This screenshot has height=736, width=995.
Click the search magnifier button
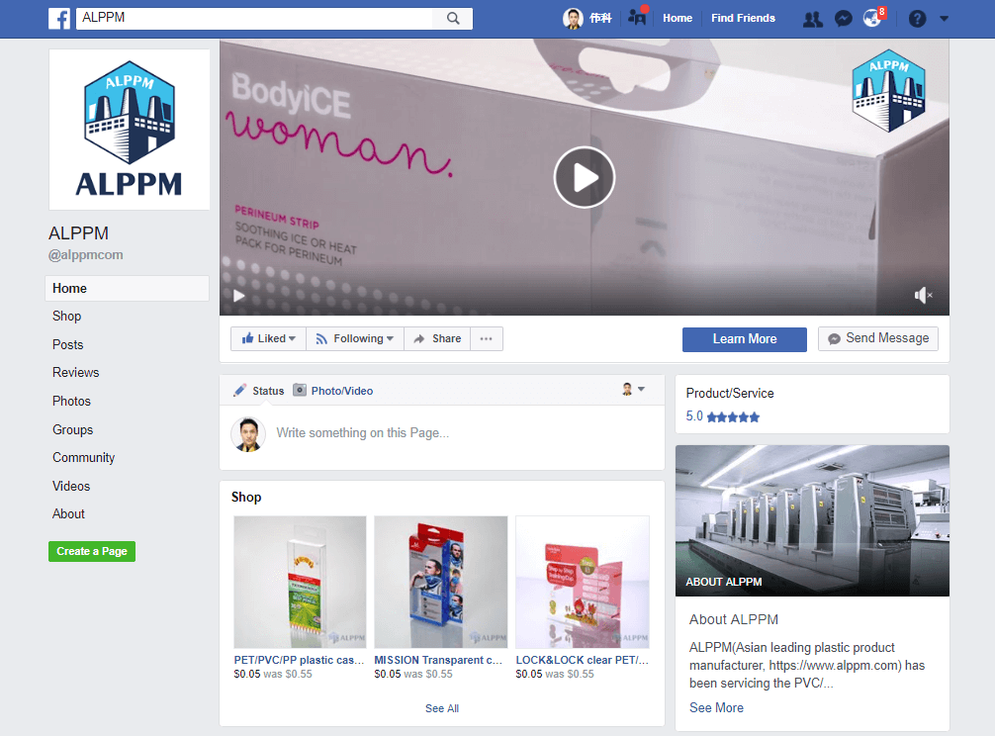452,19
